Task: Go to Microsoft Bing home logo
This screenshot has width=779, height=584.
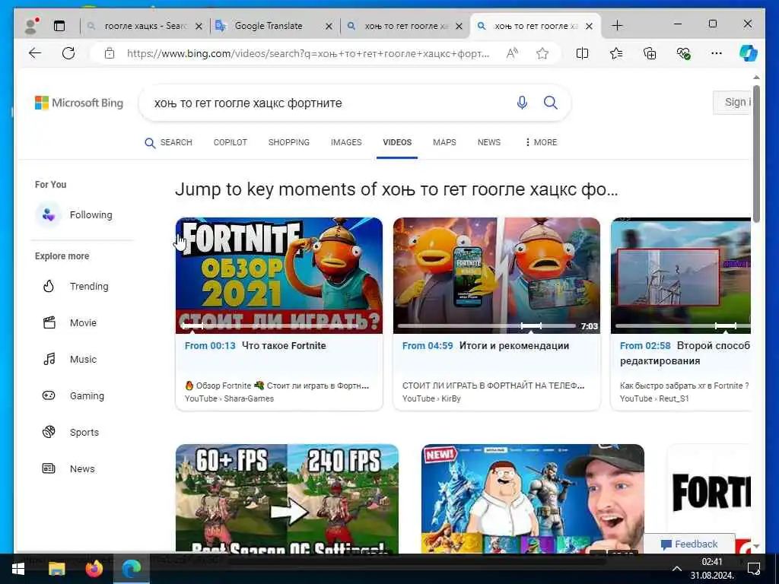Action: (x=79, y=103)
